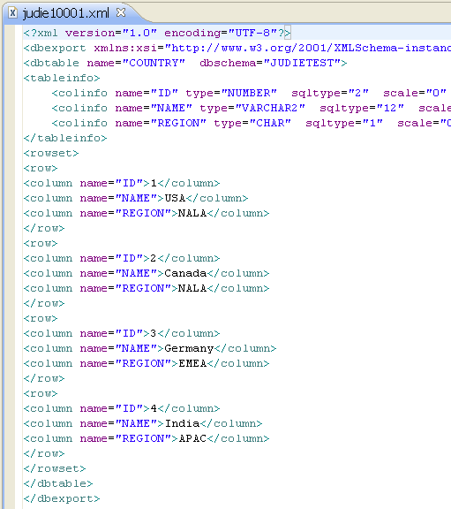
Task: Click the dbexport opening tag line
Action: click(x=237, y=48)
